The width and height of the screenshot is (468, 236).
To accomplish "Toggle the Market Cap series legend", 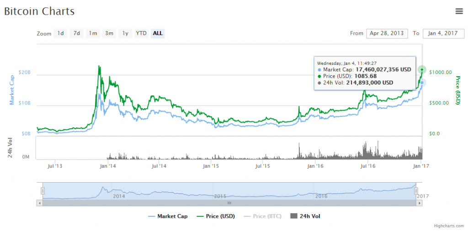I will [168, 216].
